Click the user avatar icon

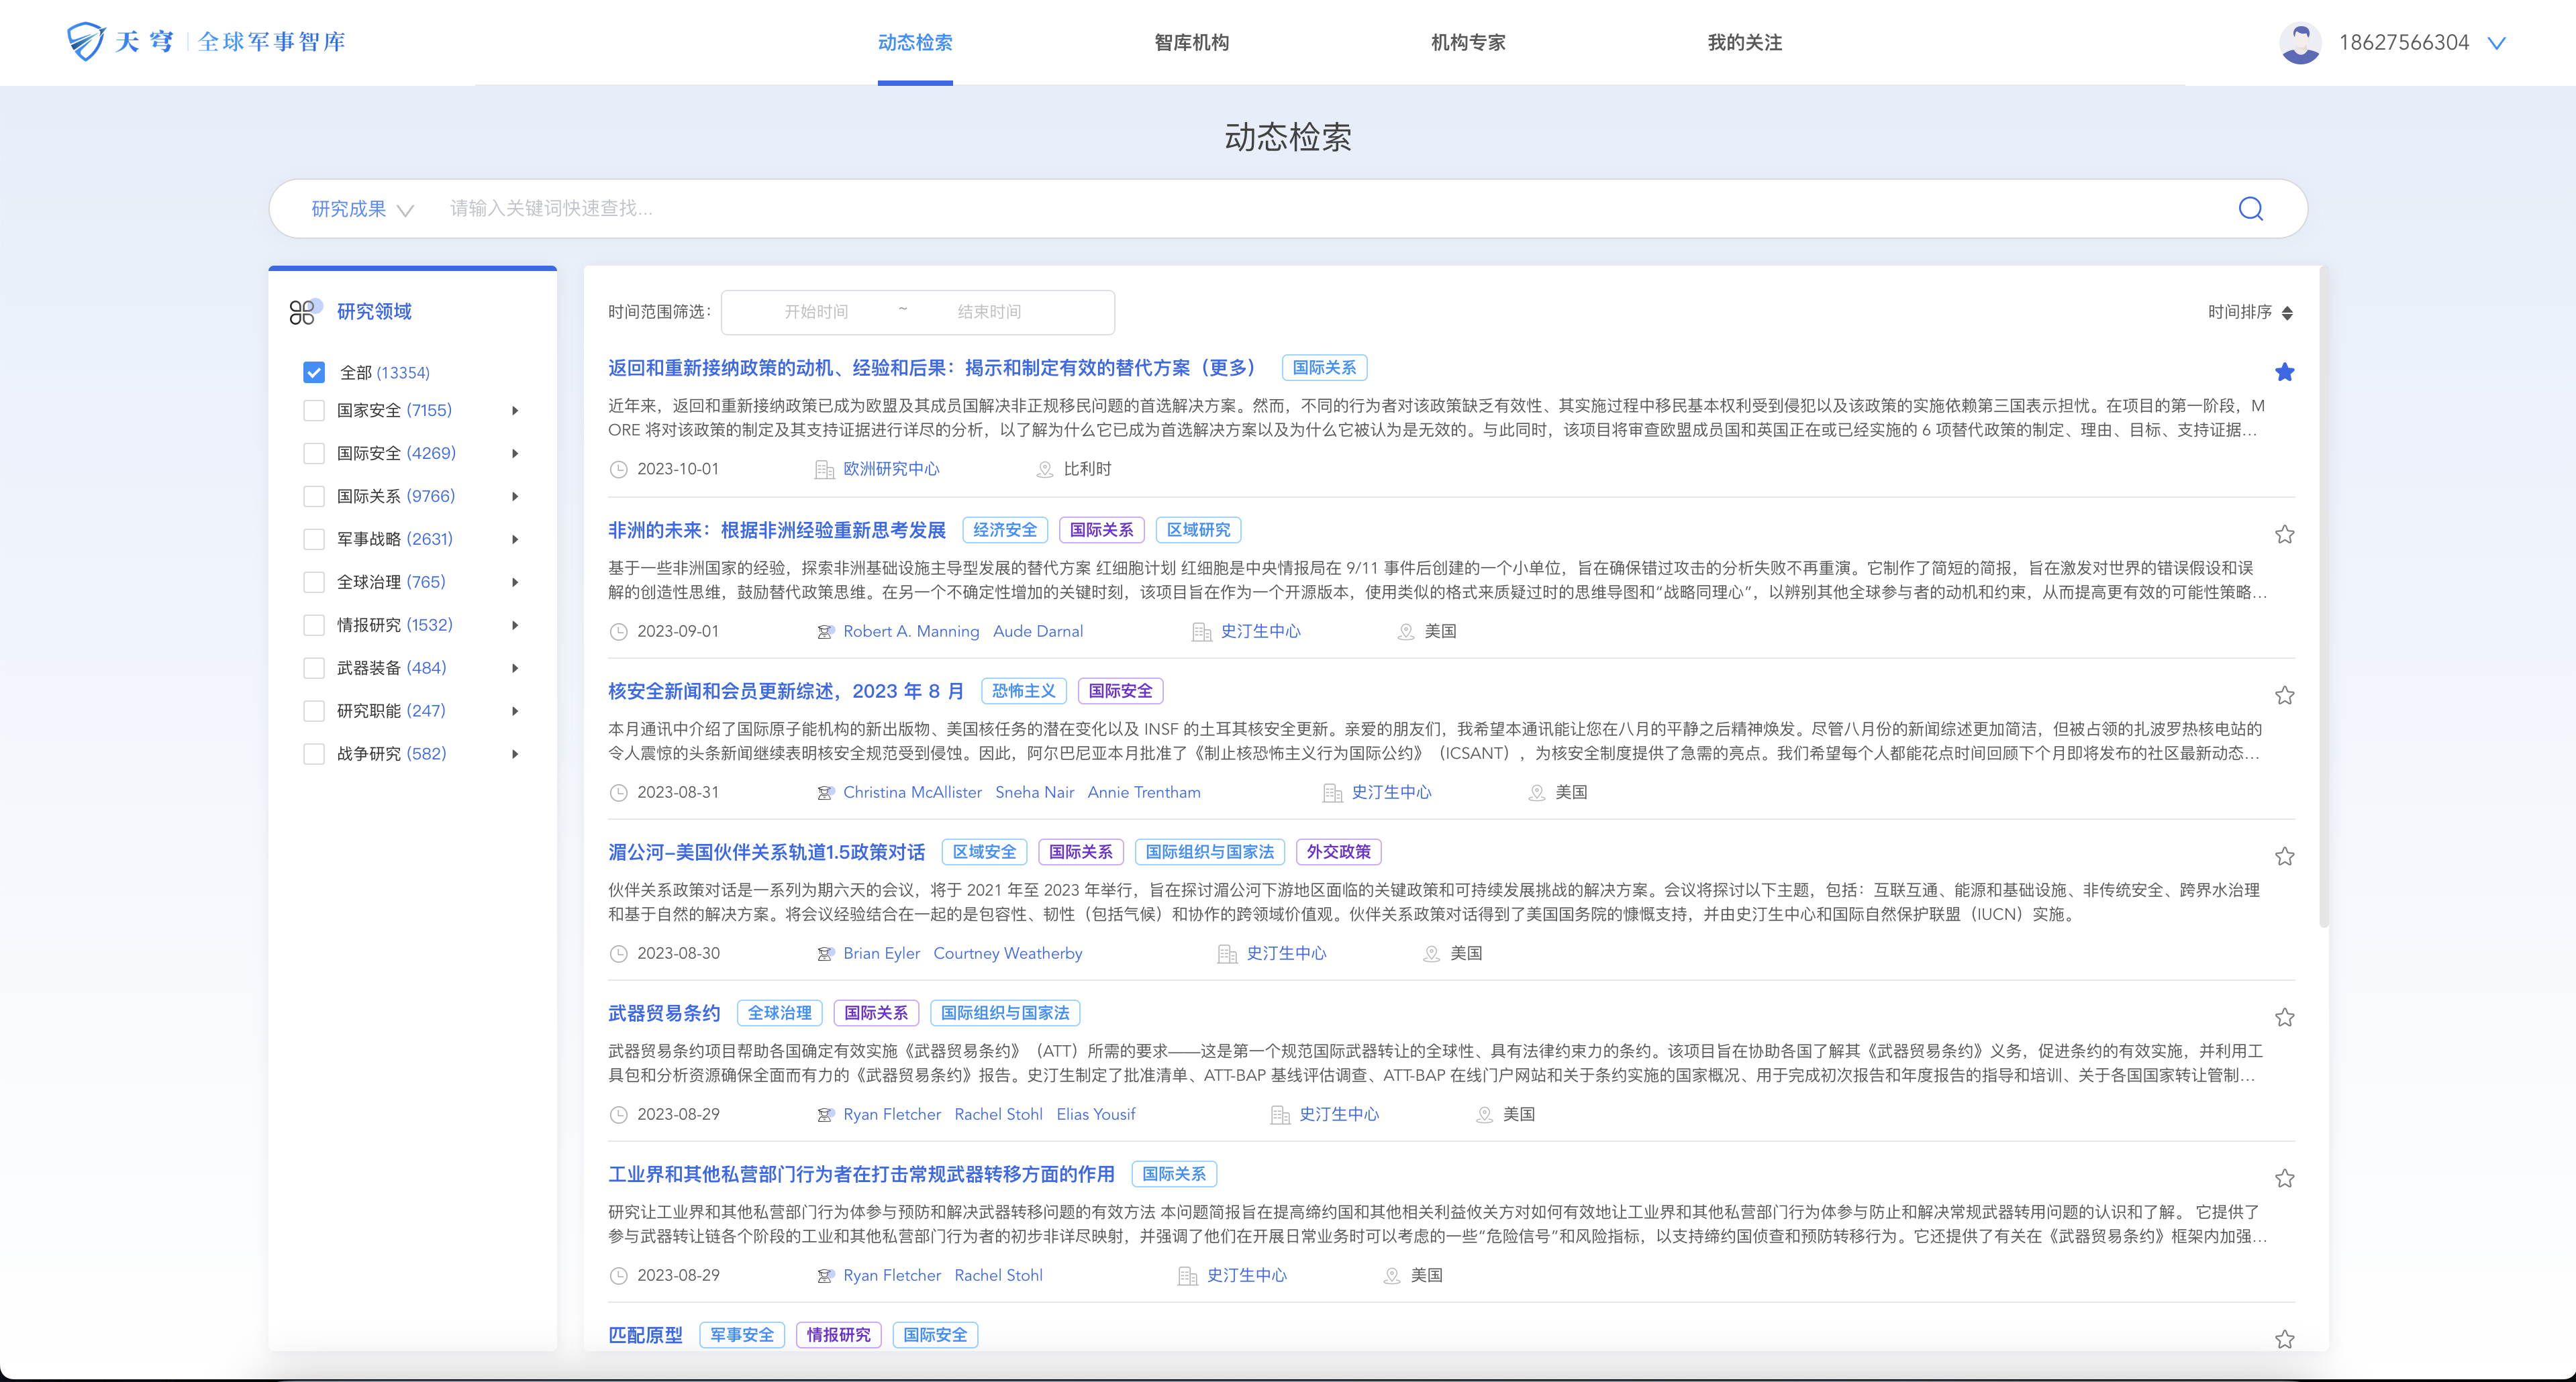(2300, 43)
